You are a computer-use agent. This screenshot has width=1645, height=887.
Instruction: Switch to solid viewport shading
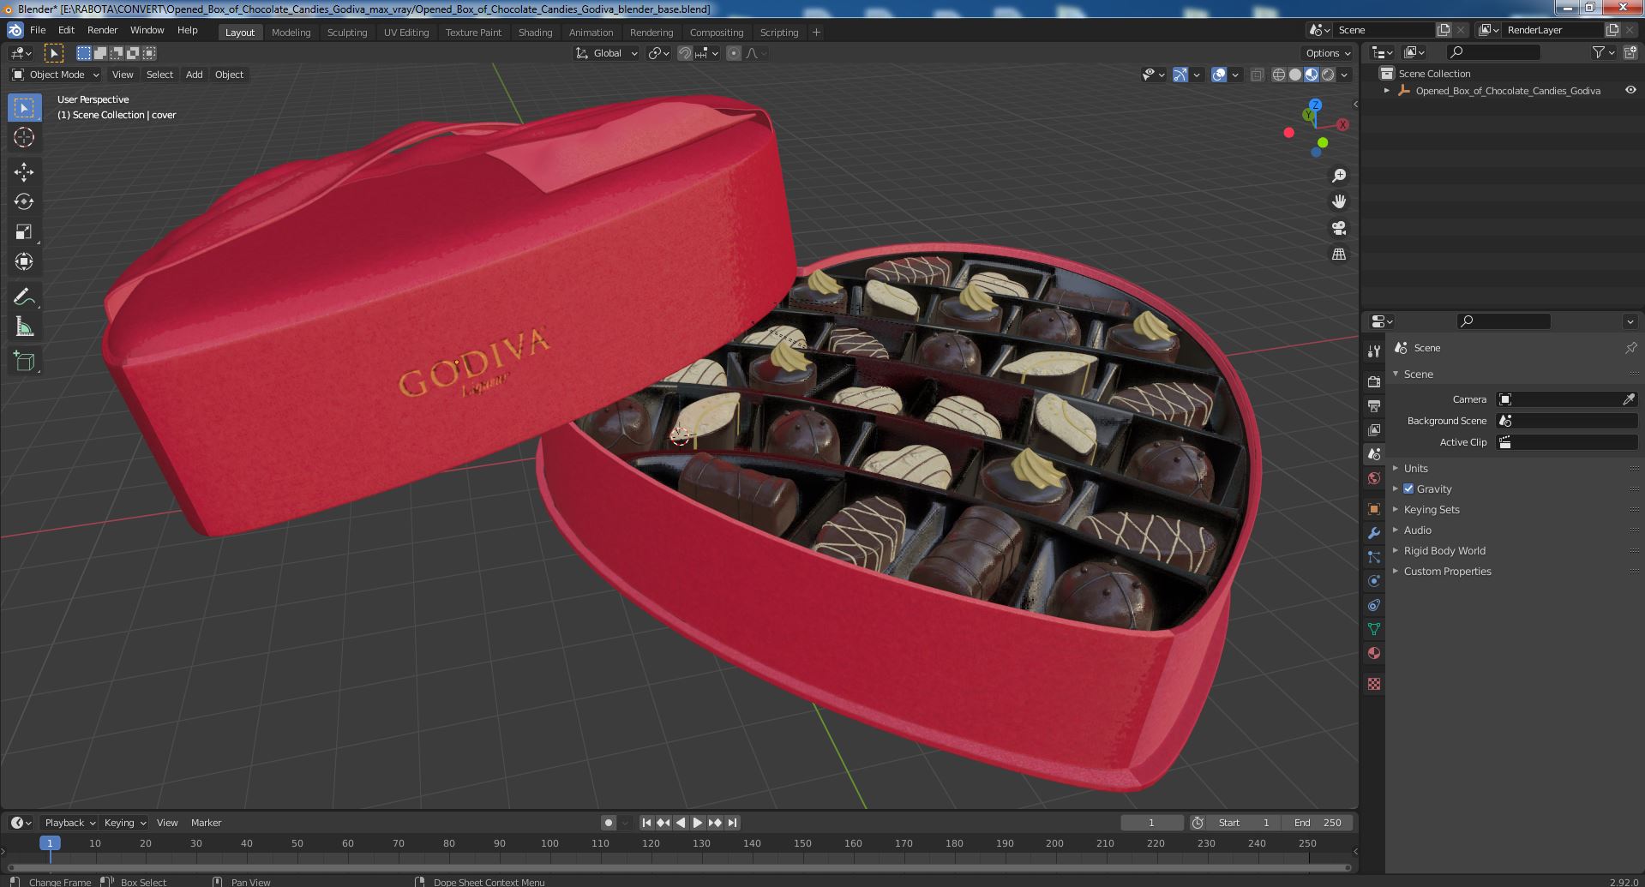click(1295, 75)
